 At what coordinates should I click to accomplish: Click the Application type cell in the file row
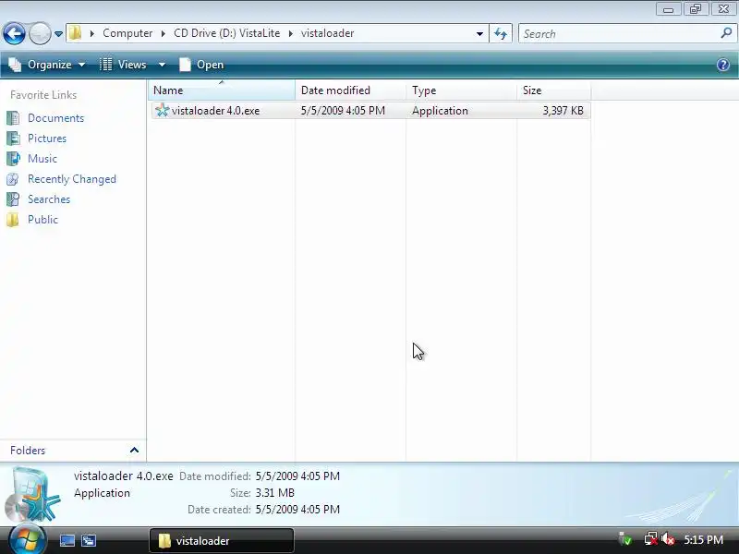point(441,111)
